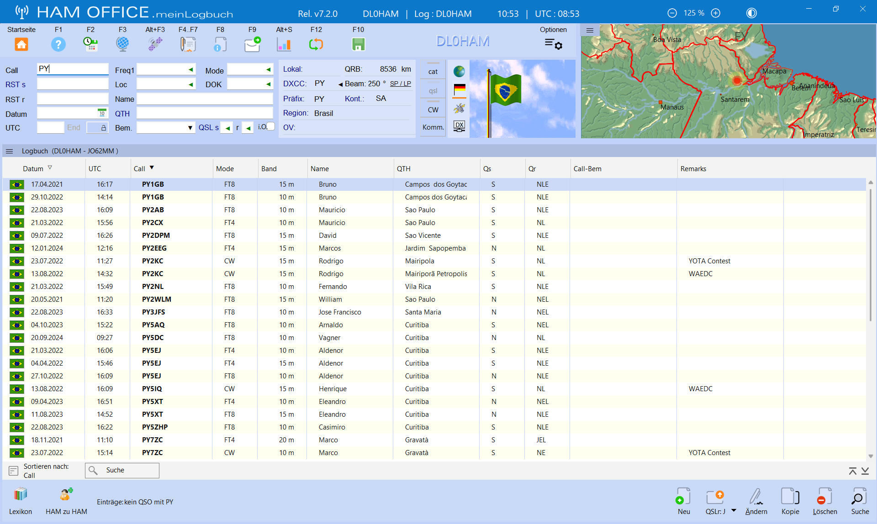Click the Brazil flag picture

523,99
